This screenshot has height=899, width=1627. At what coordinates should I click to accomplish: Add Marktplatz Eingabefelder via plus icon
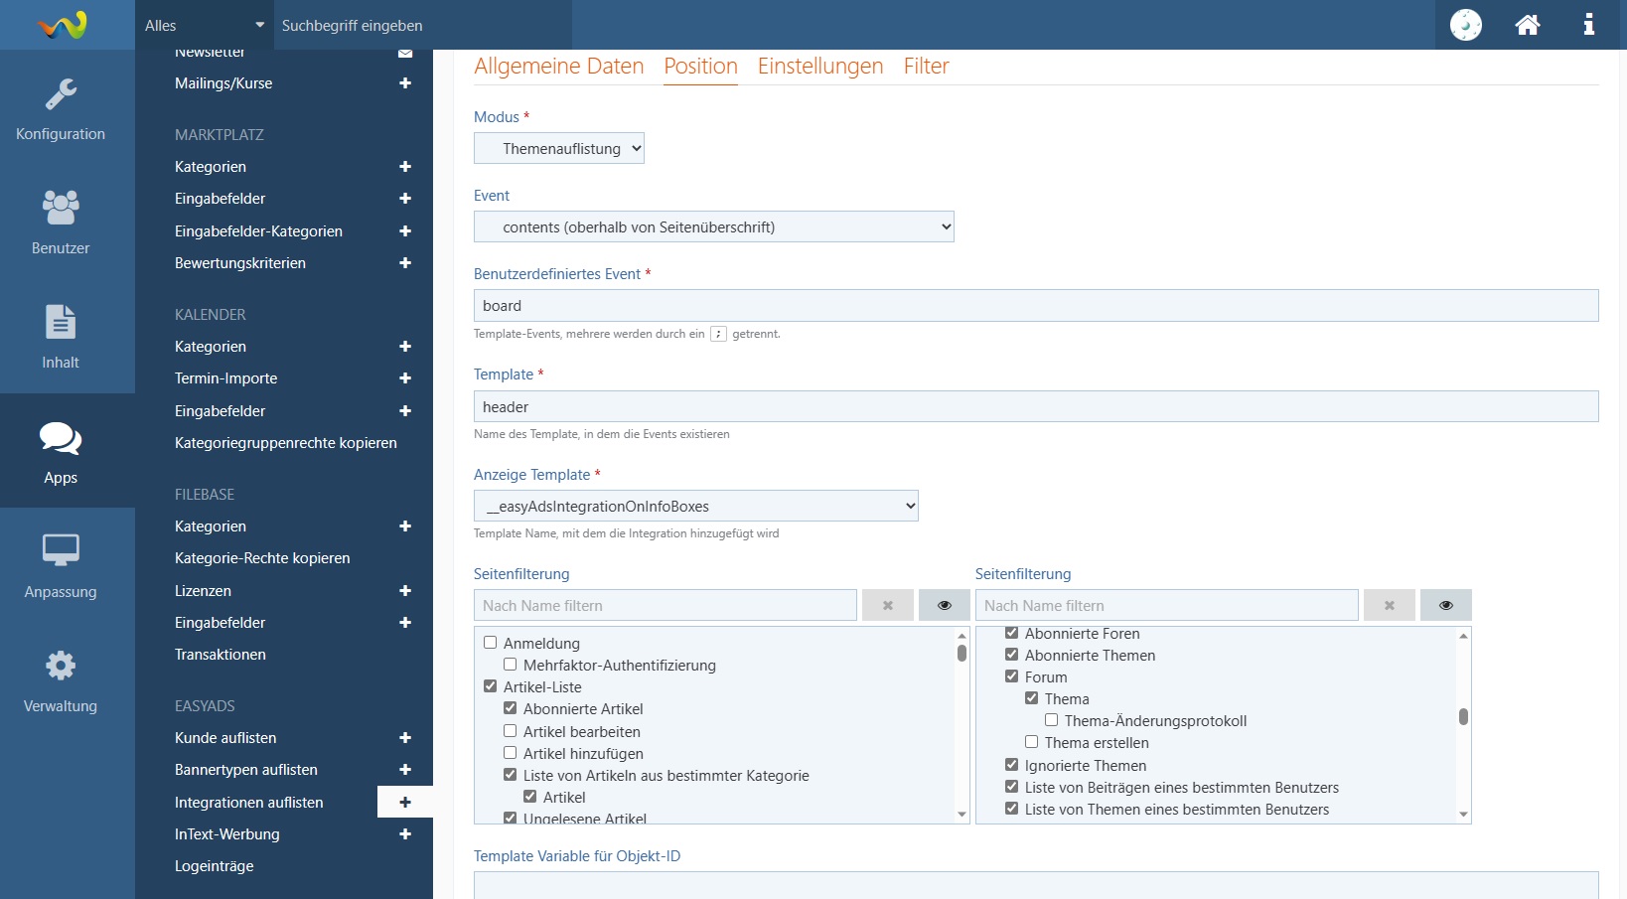click(405, 199)
